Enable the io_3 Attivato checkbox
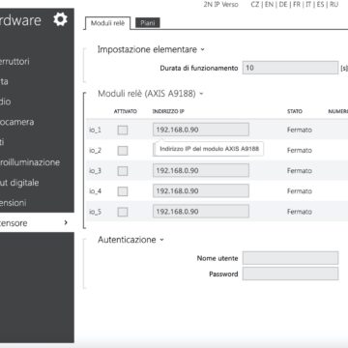Image resolution: width=348 pixels, height=348 pixels. pyautogui.click(x=123, y=171)
